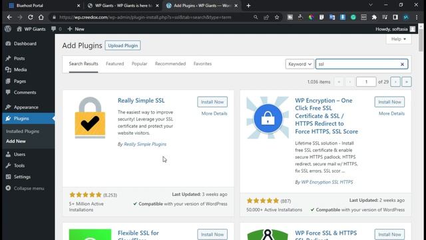Open a new browser tab
This screenshot has height=240, width=426.
(x=248, y=5)
